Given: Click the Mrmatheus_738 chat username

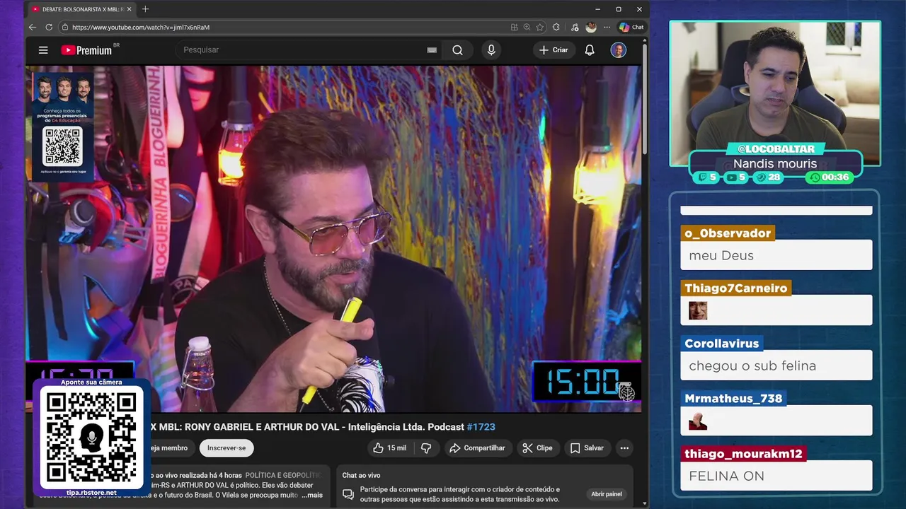Looking at the screenshot, I should click(x=733, y=399).
